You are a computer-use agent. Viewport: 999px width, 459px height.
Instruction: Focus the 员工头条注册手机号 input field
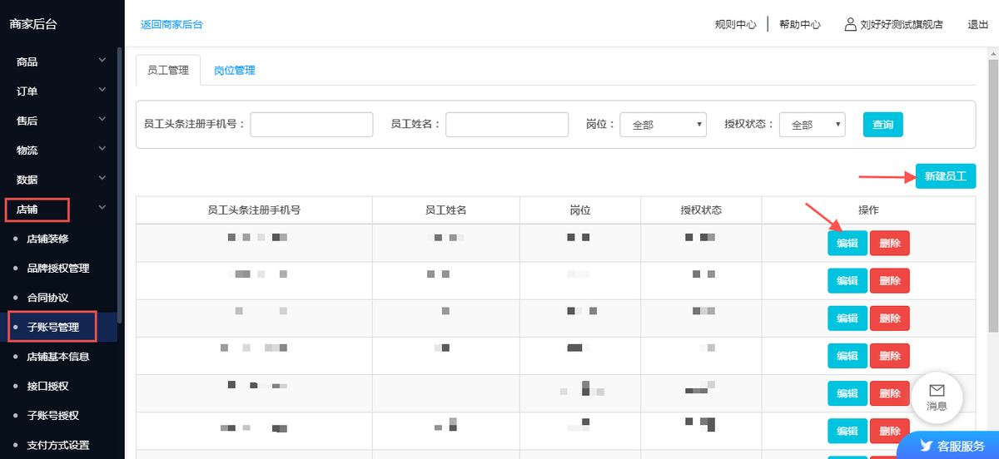(311, 125)
